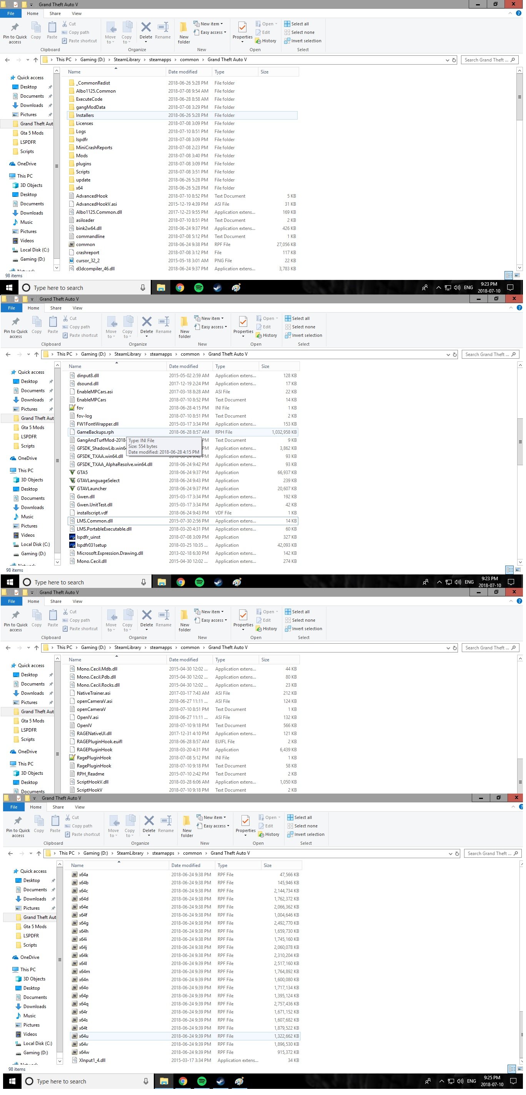The width and height of the screenshot is (526, 1095).
Task: Click steamapps breadcrumb in the second window
Action: [161, 354]
